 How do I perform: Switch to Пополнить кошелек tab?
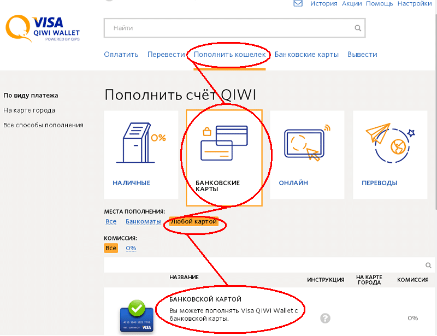pos(229,55)
